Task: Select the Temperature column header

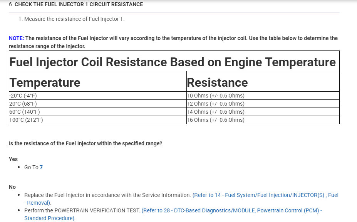Action: (45, 82)
